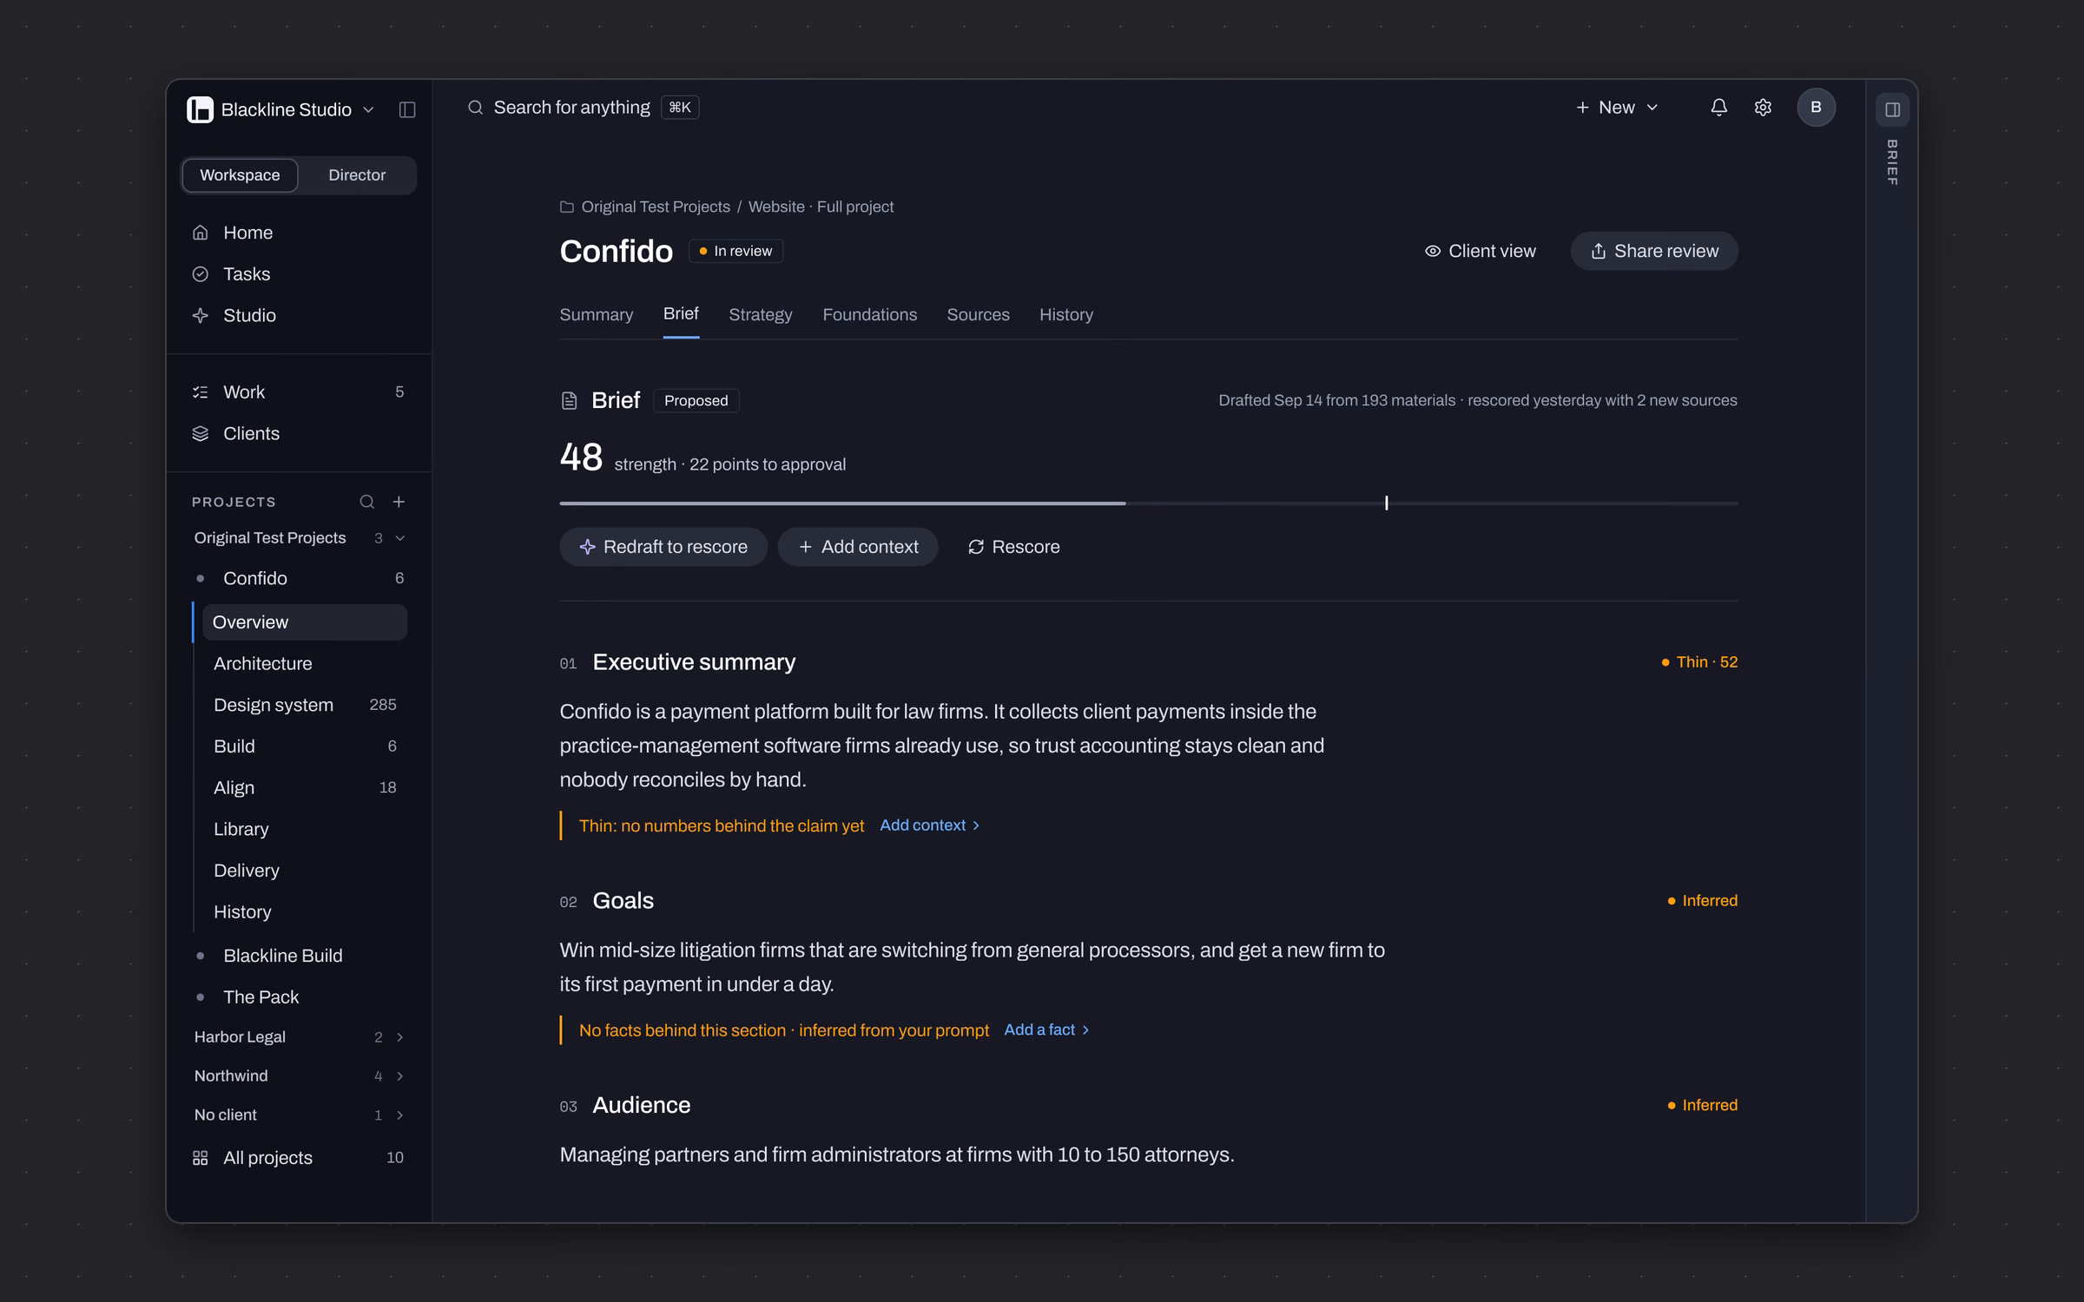Open the Foundations tab
The width and height of the screenshot is (2084, 1302).
(870, 315)
